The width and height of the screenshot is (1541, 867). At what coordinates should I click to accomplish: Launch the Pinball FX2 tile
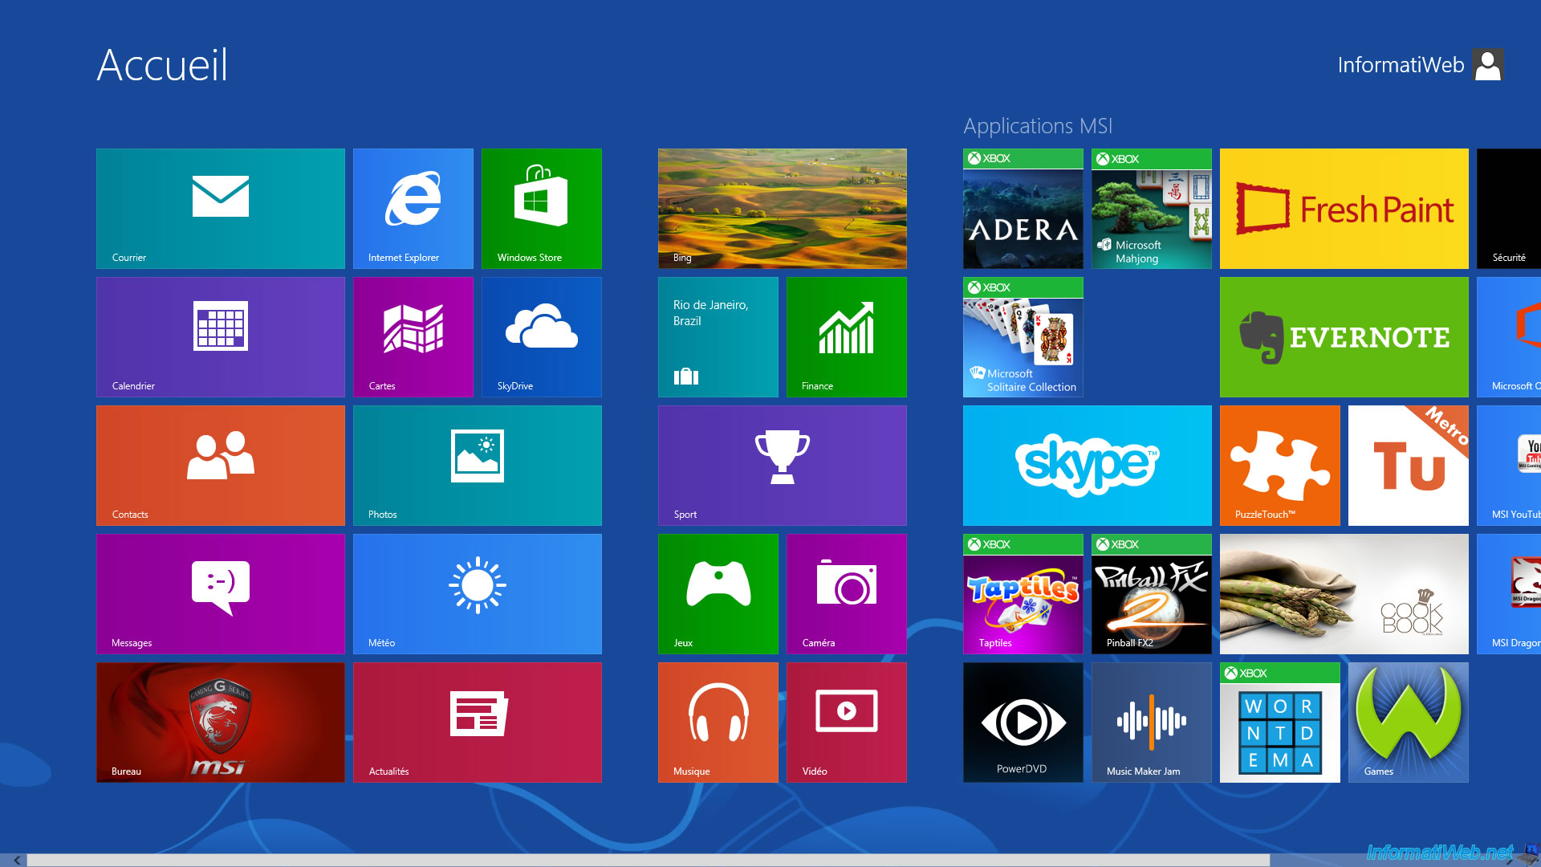click(x=1152, y=594)
